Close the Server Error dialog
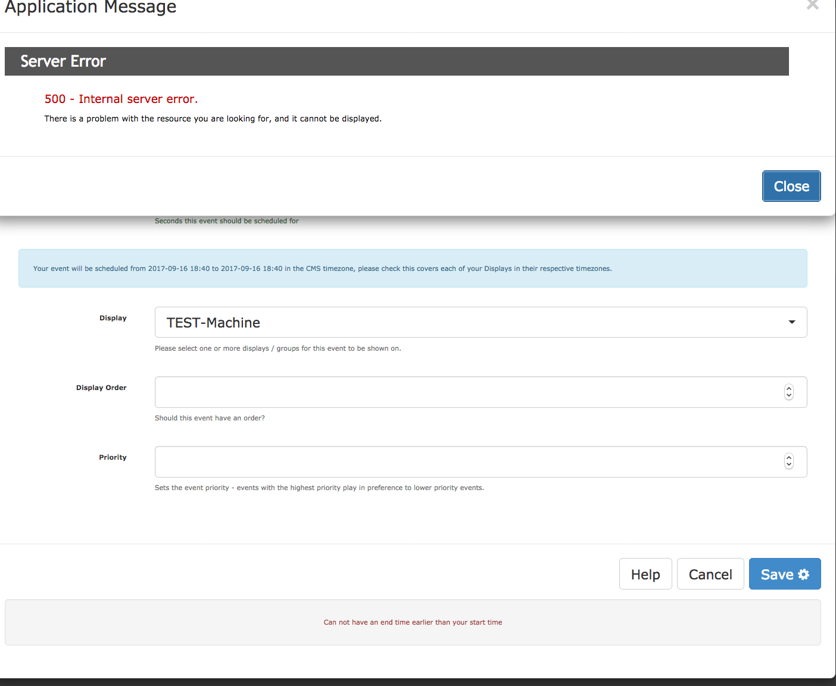836x686 pixels. [x=791, y=186]
